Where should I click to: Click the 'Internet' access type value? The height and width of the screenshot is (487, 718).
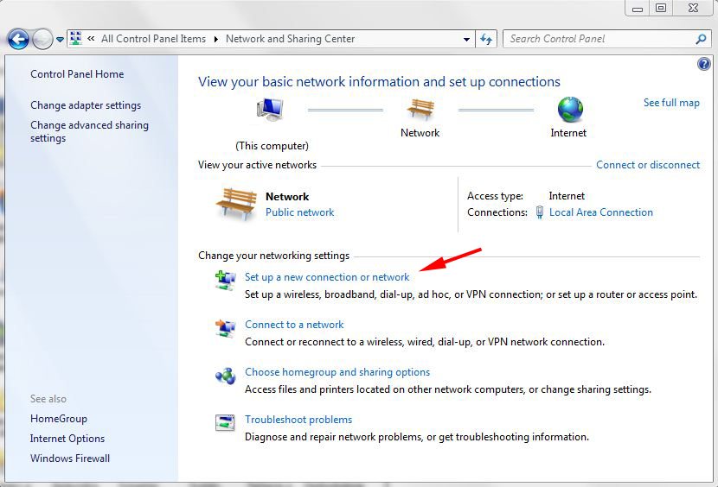[567, 196]
